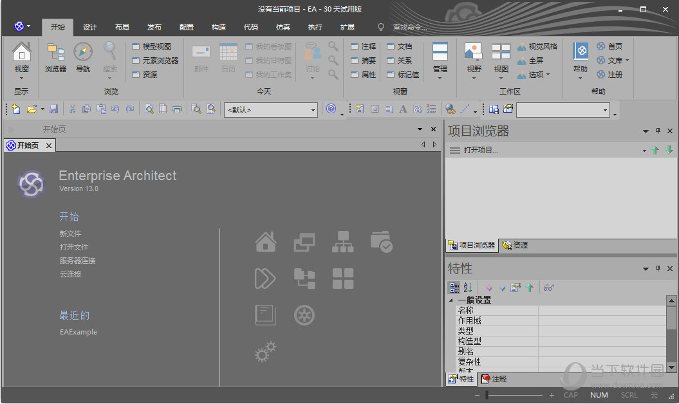Click the text A element toolbar icon
Image resolution: width=679 pixels, height=404 pixels.
403,109
